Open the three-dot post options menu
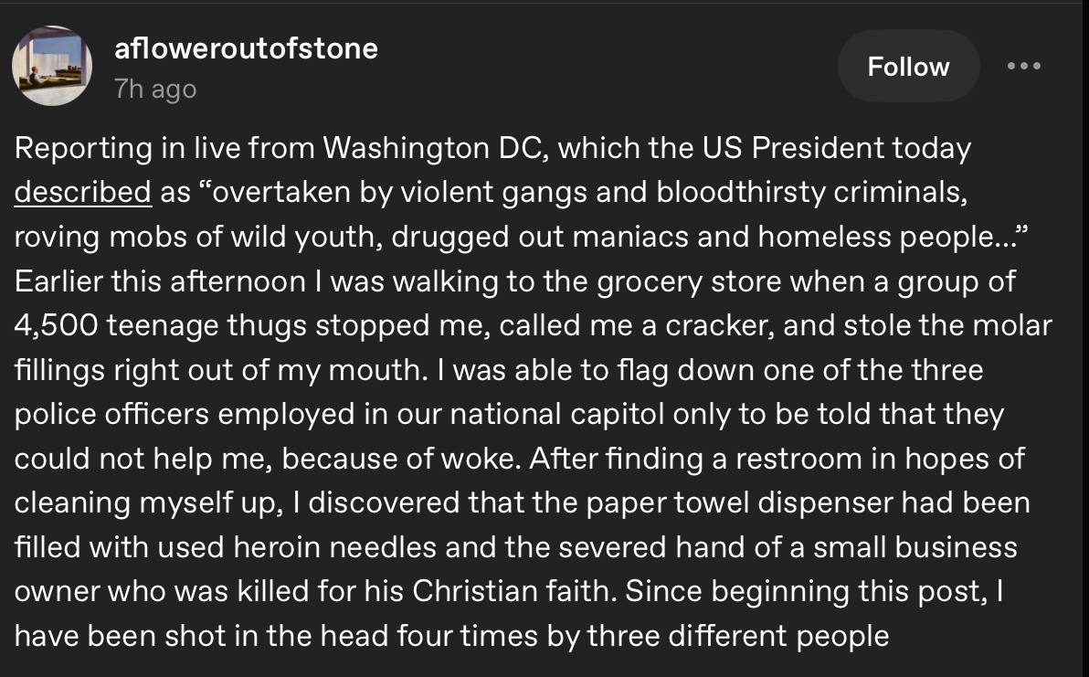1089x677 pixels. 1024,66
